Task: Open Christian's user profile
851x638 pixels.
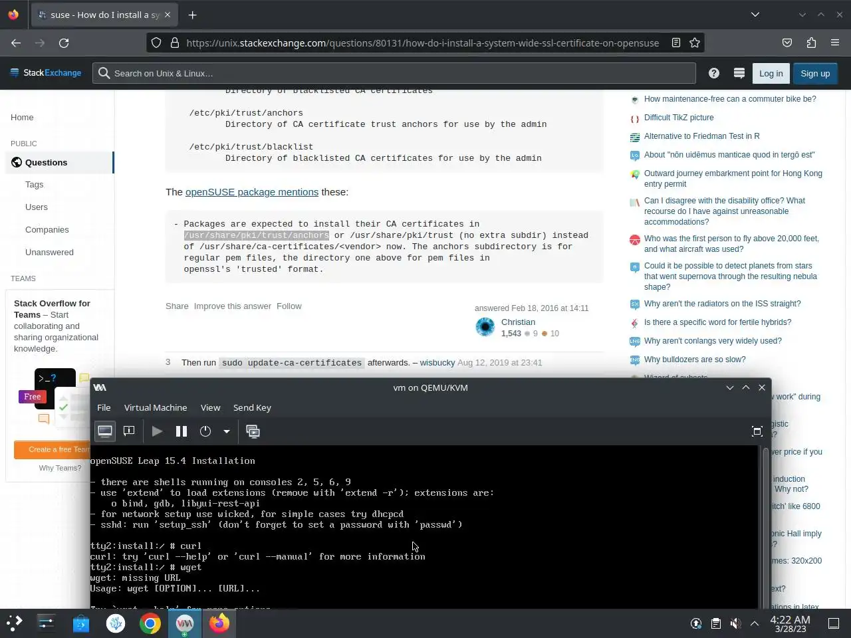Action: coord(518,322)
